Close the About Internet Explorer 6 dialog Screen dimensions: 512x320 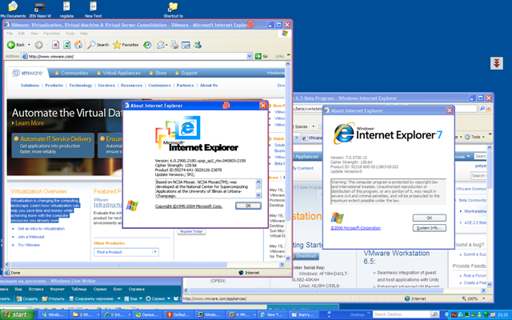[x=263, y=105]
